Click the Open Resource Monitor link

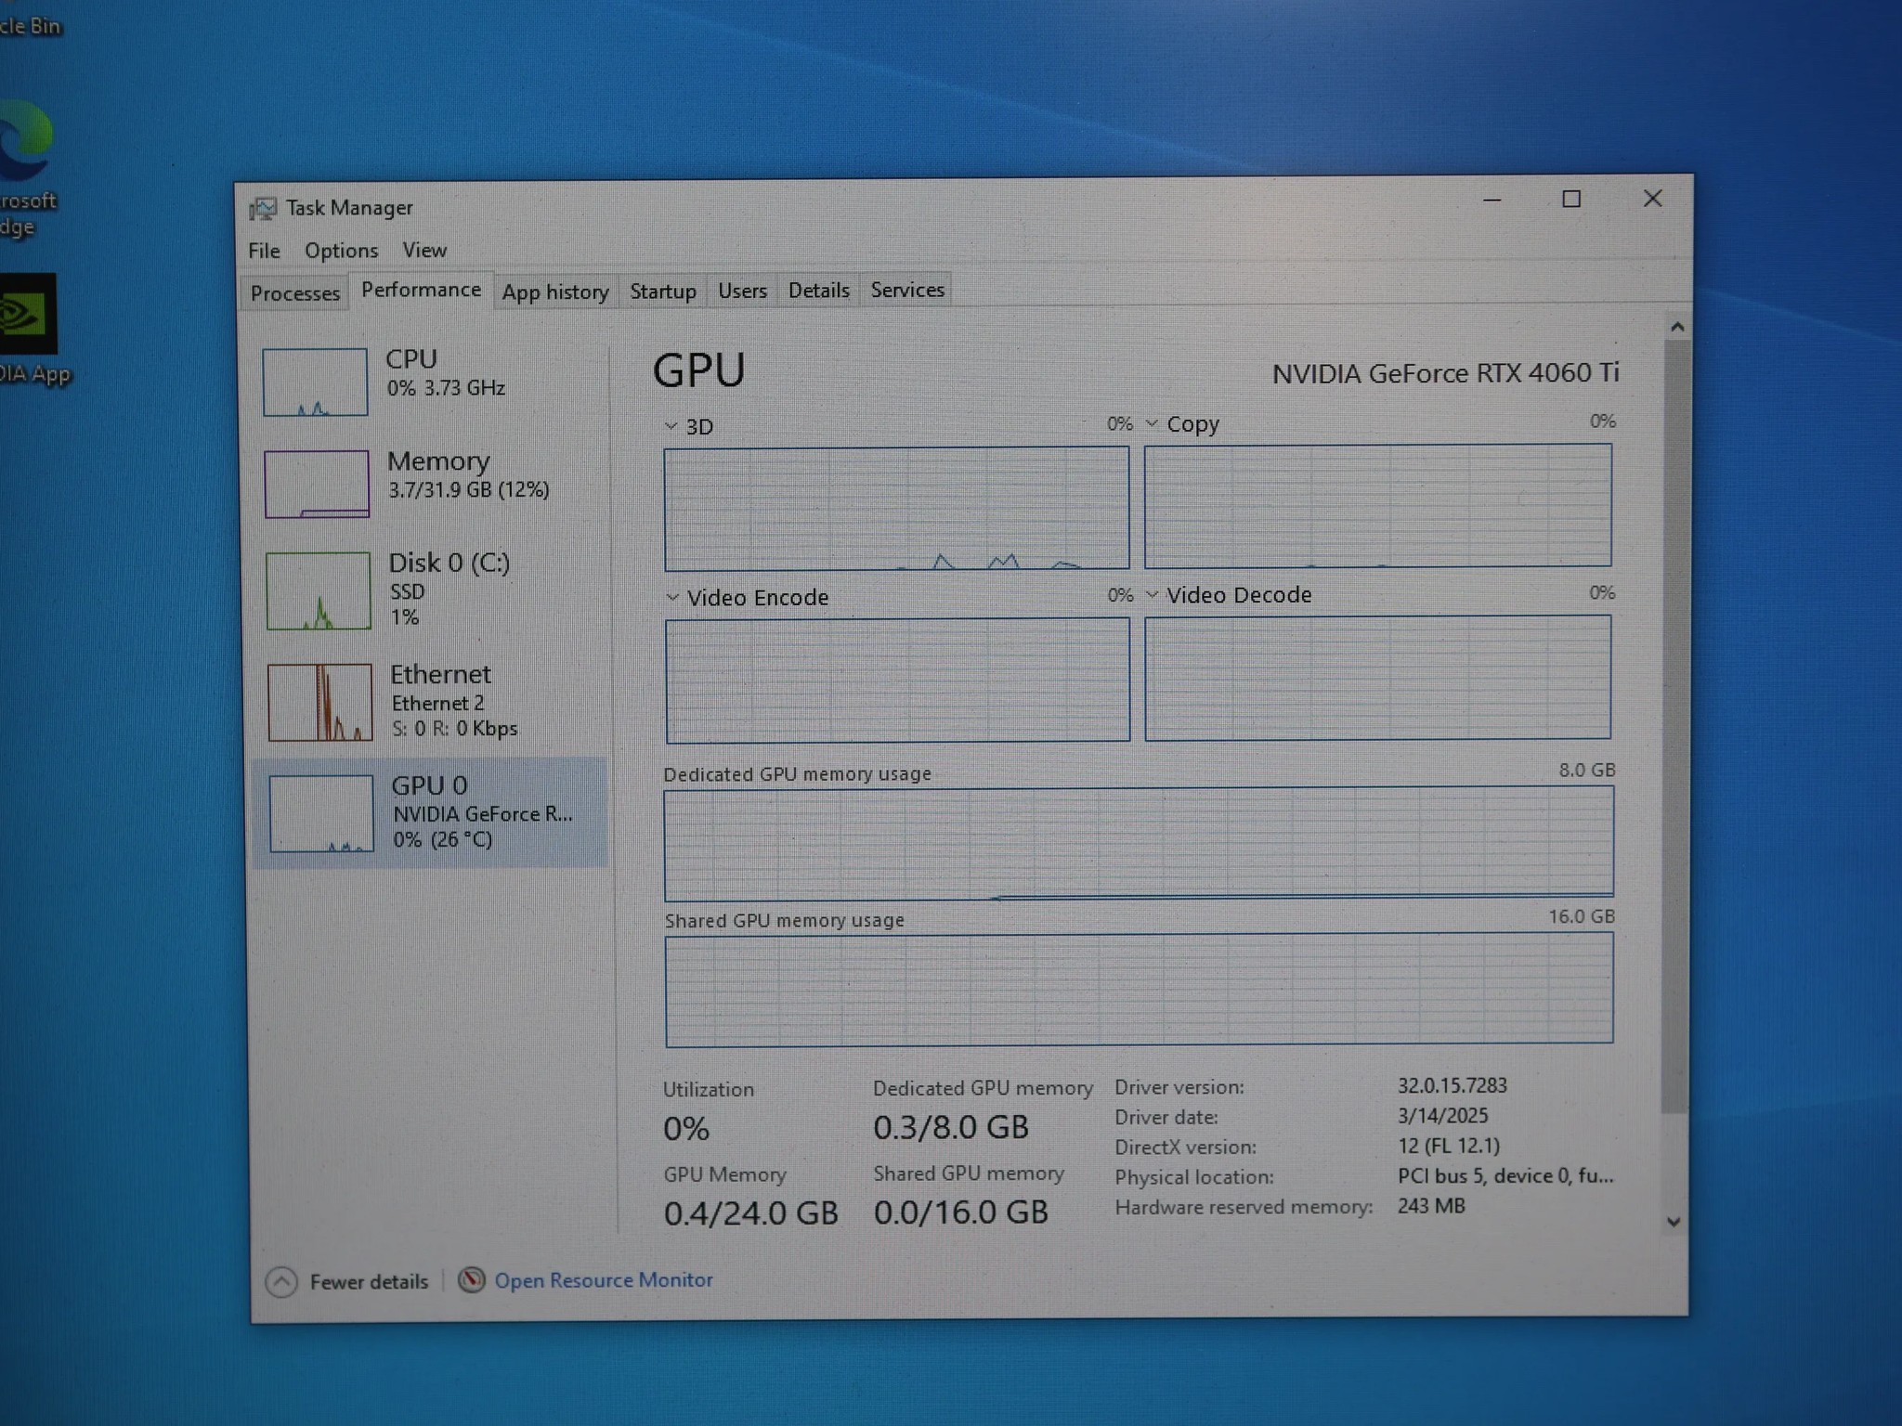(603, 1280)
